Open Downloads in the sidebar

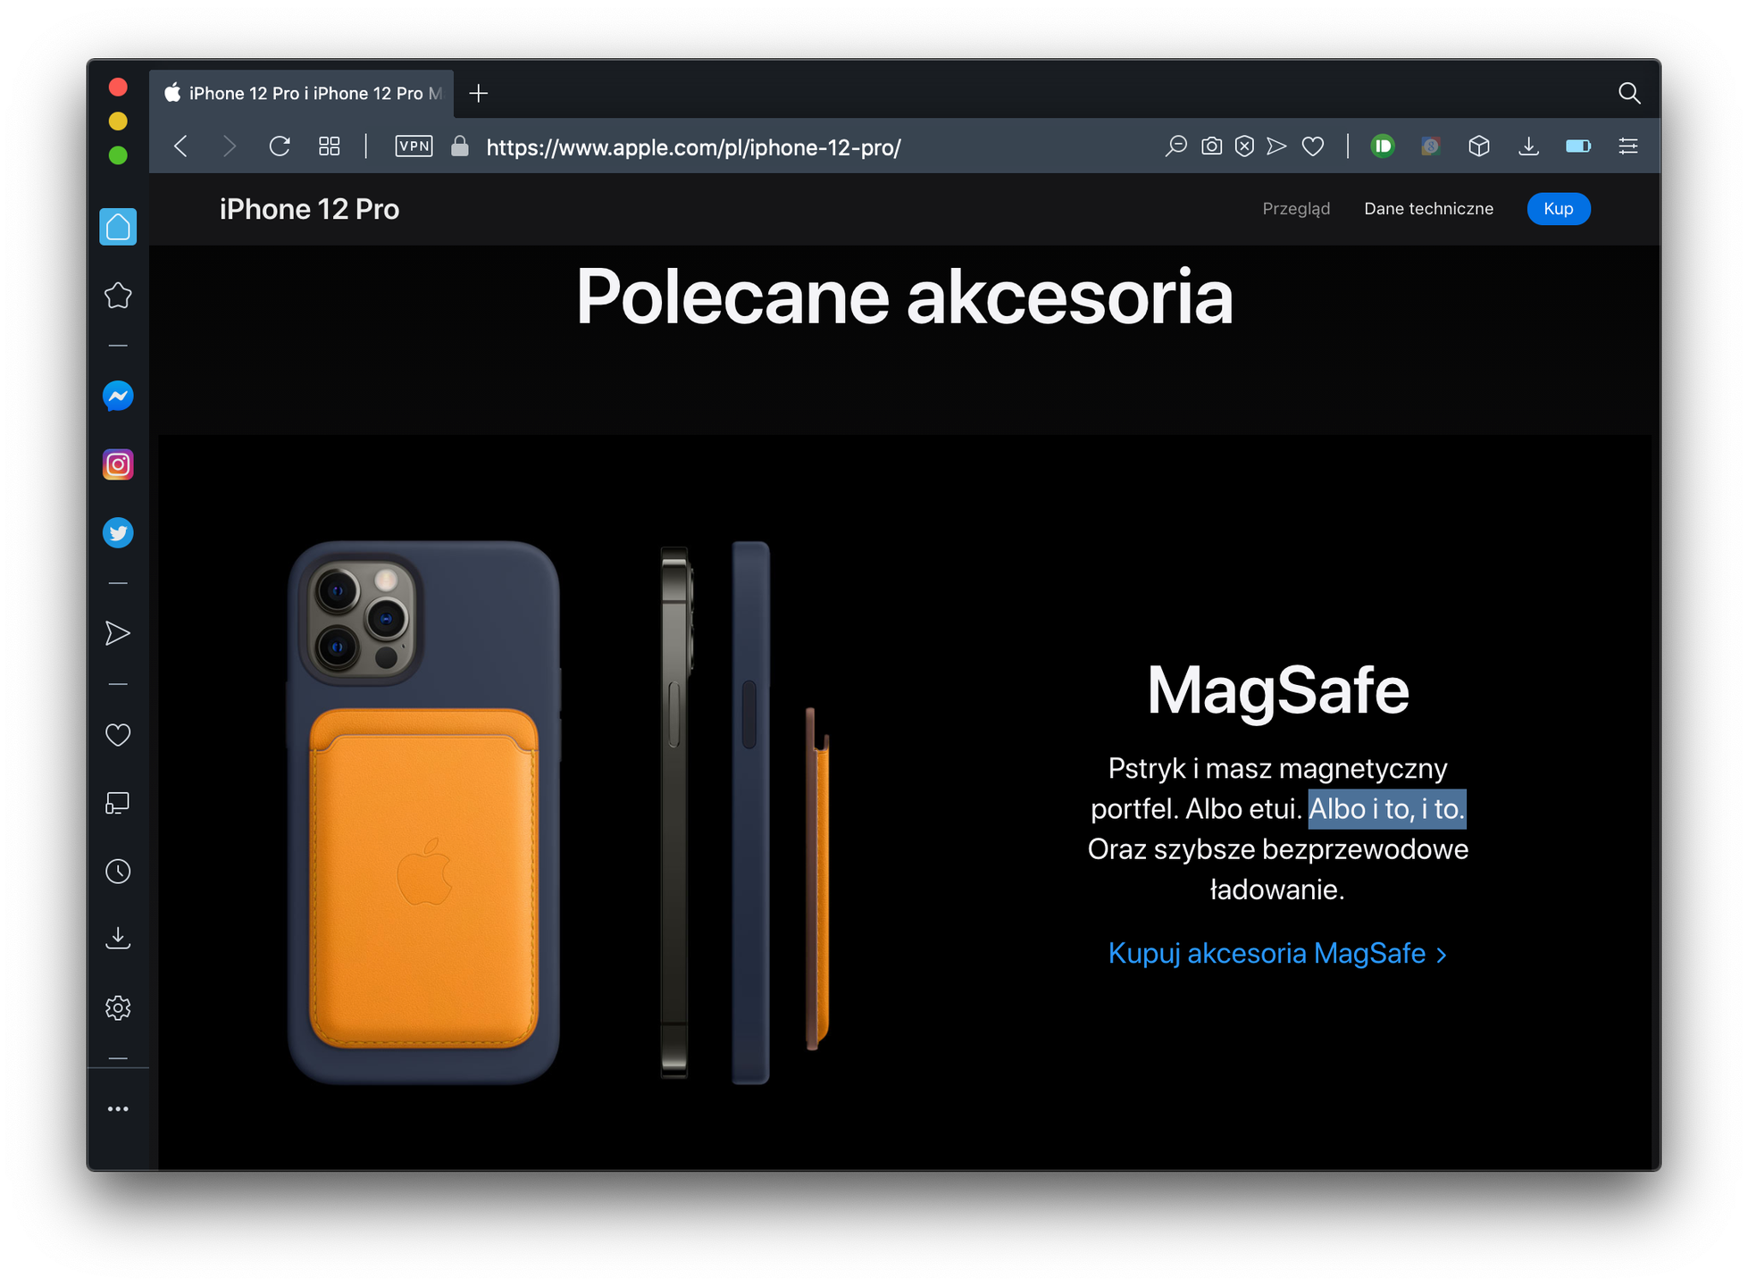118,939
